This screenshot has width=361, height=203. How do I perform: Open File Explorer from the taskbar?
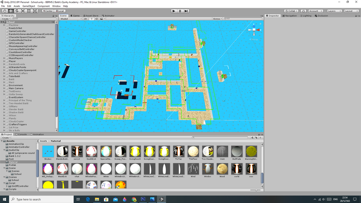tap(97, 199)
